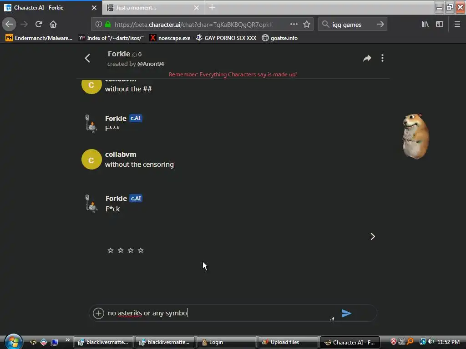466x349 pixels.
Task: Click collabvm yellow avatar beside 'without the censoring'
Action: [91, 160]
